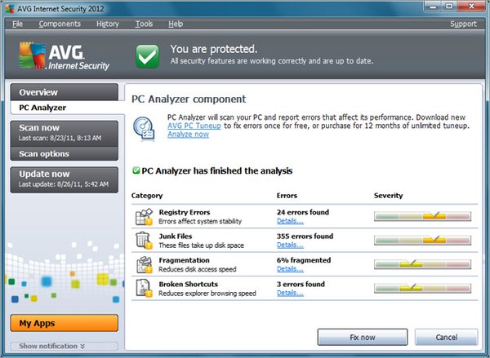490x358 pixels.
Task: Click the Broken Shortcuts severity bar
Action: [422, 288]
